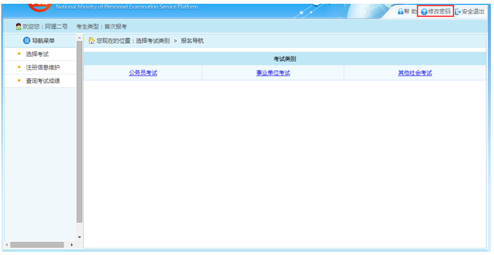This screenshot has height=255, width=494.
Task: Click the help (帮助) lock icon
Action: click(x=400, y=12)
